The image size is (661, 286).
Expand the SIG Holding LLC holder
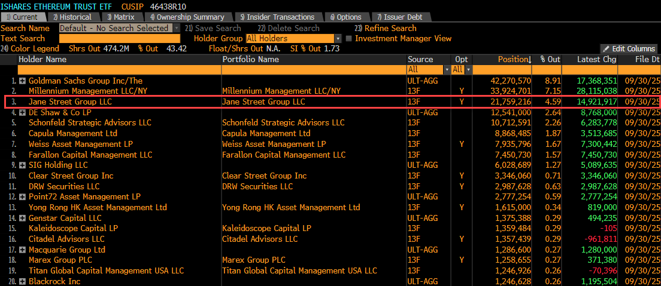pos(22,165)
